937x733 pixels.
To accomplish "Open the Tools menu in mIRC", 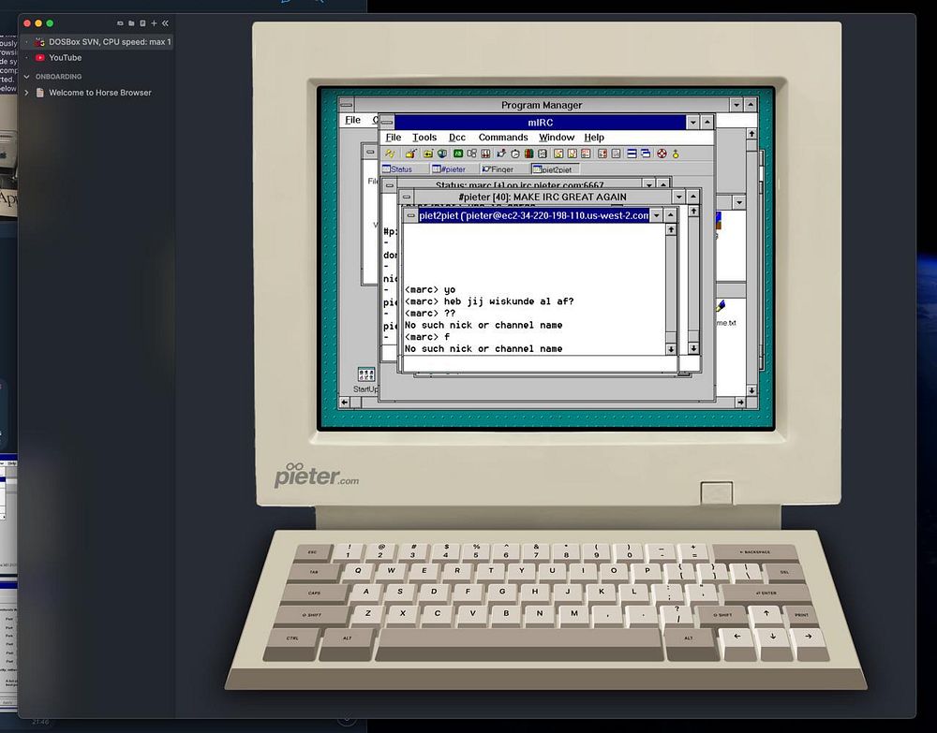I will pyautogui.click(x=424, y=138).
